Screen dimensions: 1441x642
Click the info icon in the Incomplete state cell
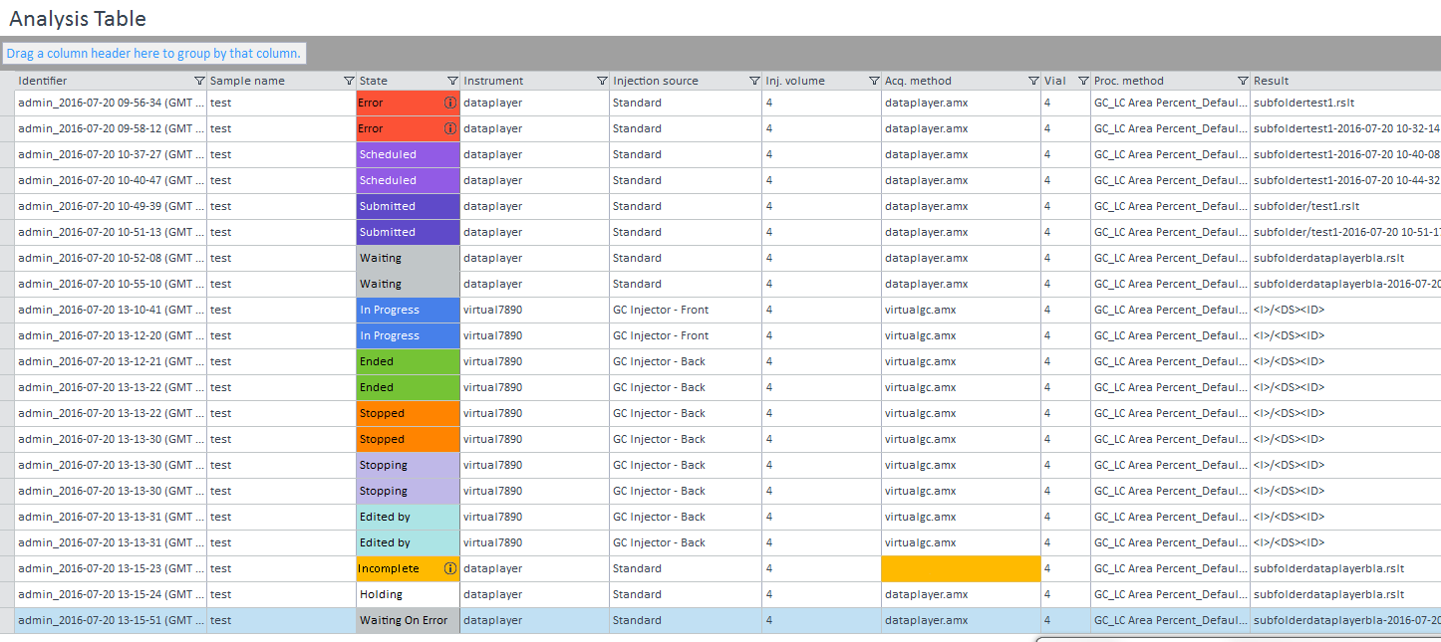coord(449,568)
